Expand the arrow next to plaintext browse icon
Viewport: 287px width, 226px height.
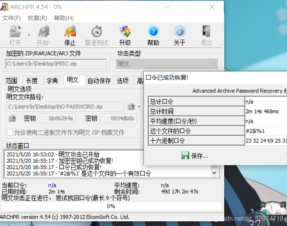click(x=139, y=107)
